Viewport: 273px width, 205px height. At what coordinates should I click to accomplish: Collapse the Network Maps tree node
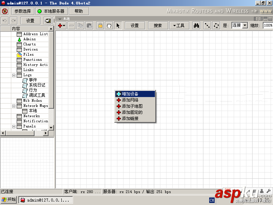point(14,106)
